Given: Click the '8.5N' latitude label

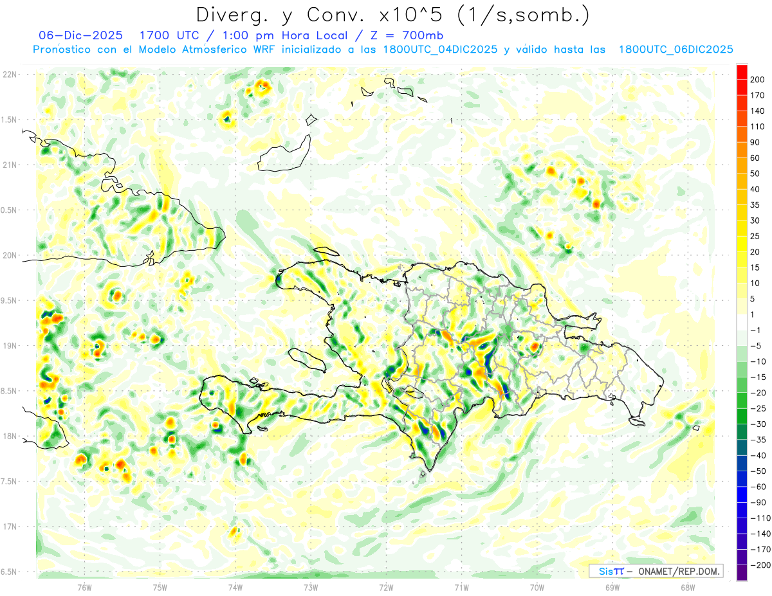Looking at the screenshot, I should point(9,391).
